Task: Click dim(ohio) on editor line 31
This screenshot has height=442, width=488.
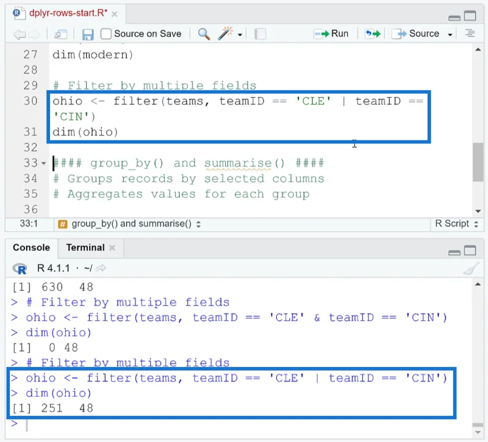Action: click(x=85, y=132)
